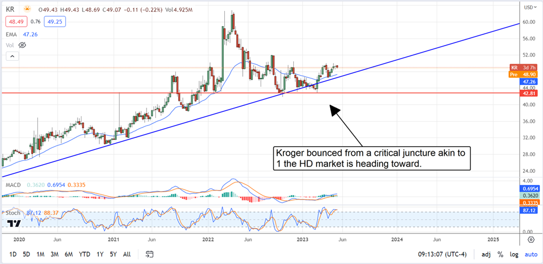Screen dimensions: 543x264
Task: Select the 5Y time range
Action: coord(113,254)
